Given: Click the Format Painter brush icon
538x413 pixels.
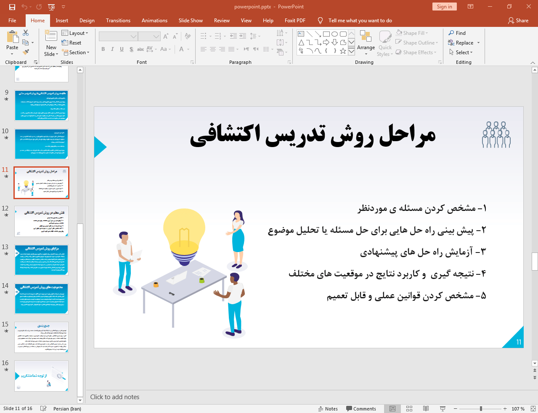Looking at the screenshot, I should pyautogui.click(x=26, y=52).
